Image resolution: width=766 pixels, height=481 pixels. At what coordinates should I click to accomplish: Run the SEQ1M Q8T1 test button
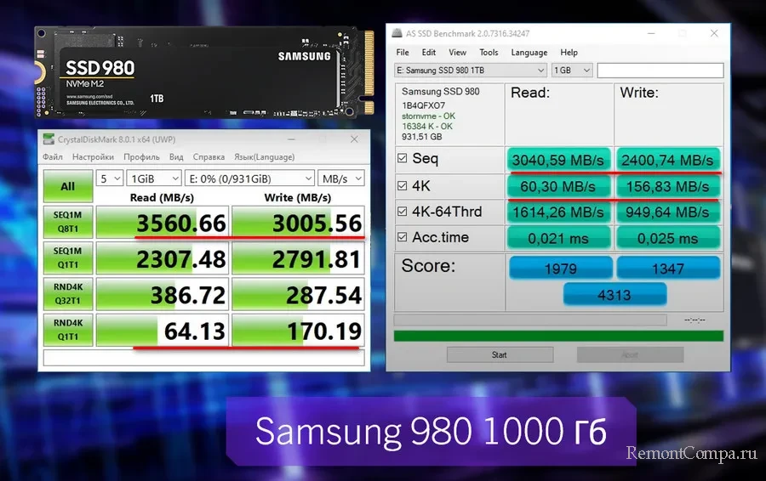point(68,222)
